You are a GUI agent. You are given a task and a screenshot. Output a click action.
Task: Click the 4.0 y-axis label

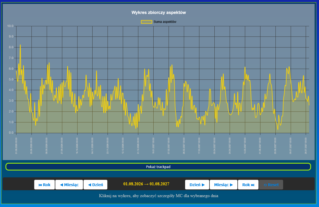(11, 90)
